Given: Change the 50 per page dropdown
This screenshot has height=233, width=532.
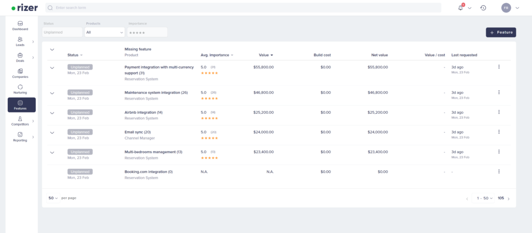Looking at the screenshot, I should click(x=53, y=198).
